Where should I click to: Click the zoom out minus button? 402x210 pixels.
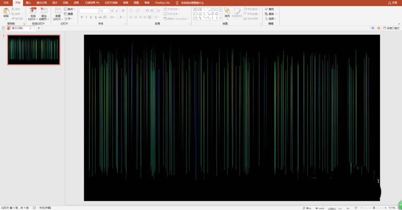(361, 208)
